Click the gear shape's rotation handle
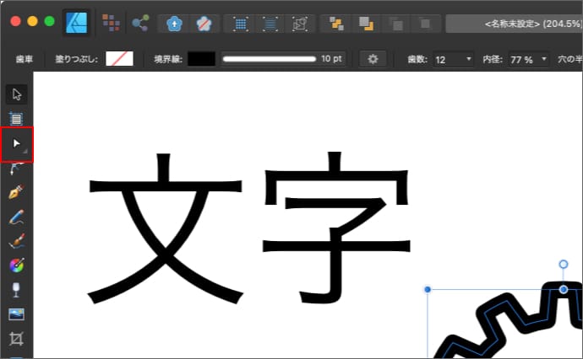The image size is (583, 359). 564,265
